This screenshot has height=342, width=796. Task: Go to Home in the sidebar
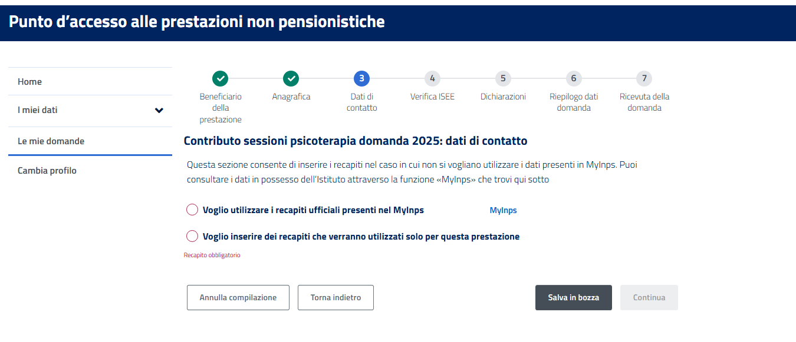tap(29, 82)
